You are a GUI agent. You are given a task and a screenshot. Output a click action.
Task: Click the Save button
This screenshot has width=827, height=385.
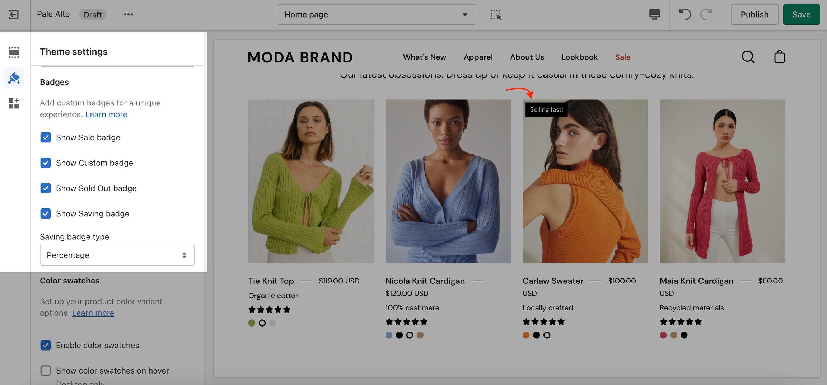tap(801, 14)
